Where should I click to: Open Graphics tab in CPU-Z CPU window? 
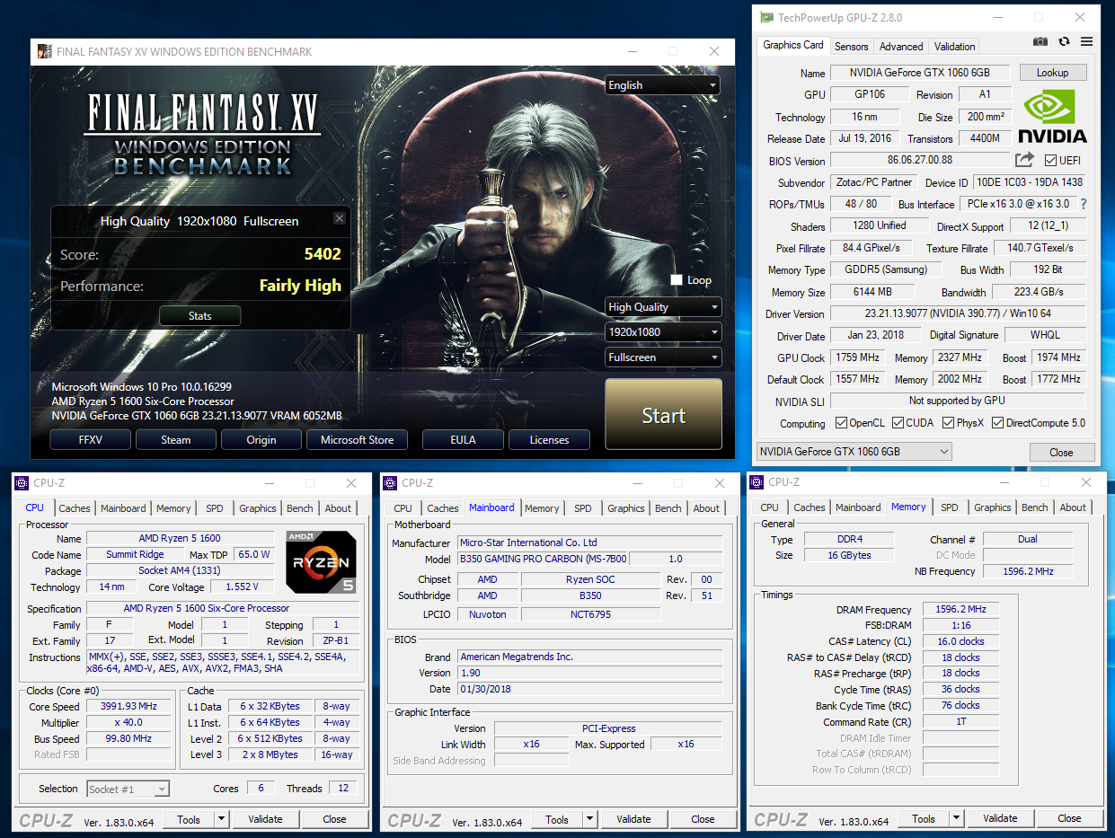(258, 508)
